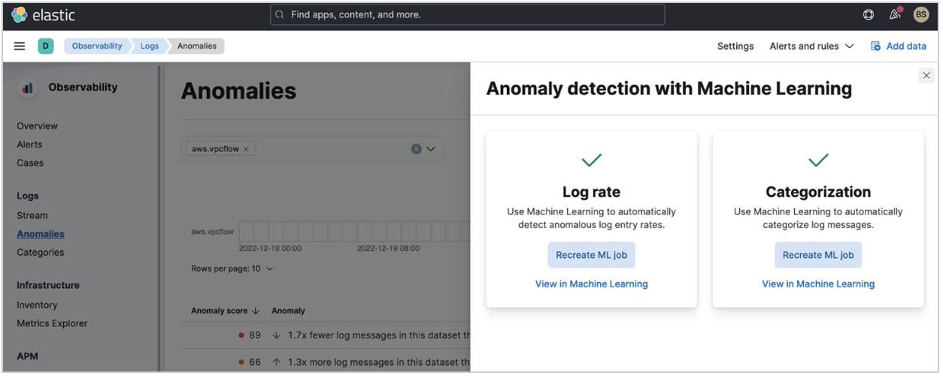View Categorization in Machine Learning
The width and height of the screenshot is (943, 376).
pos(818,284)
